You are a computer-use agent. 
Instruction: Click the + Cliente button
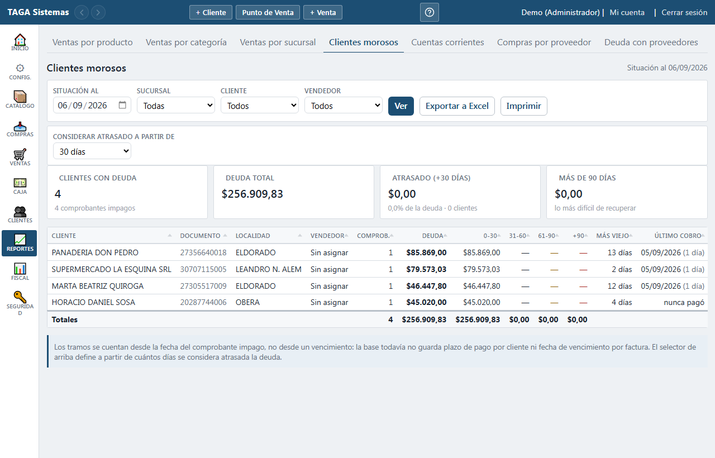211,12
